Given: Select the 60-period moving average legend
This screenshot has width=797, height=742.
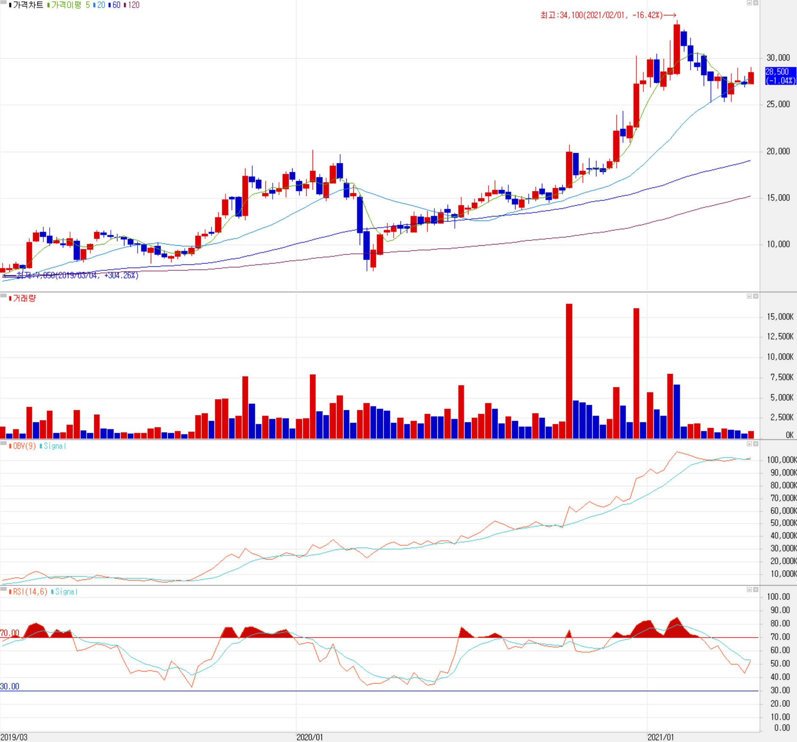Looking at the screenshot, I should coord(116,5).
